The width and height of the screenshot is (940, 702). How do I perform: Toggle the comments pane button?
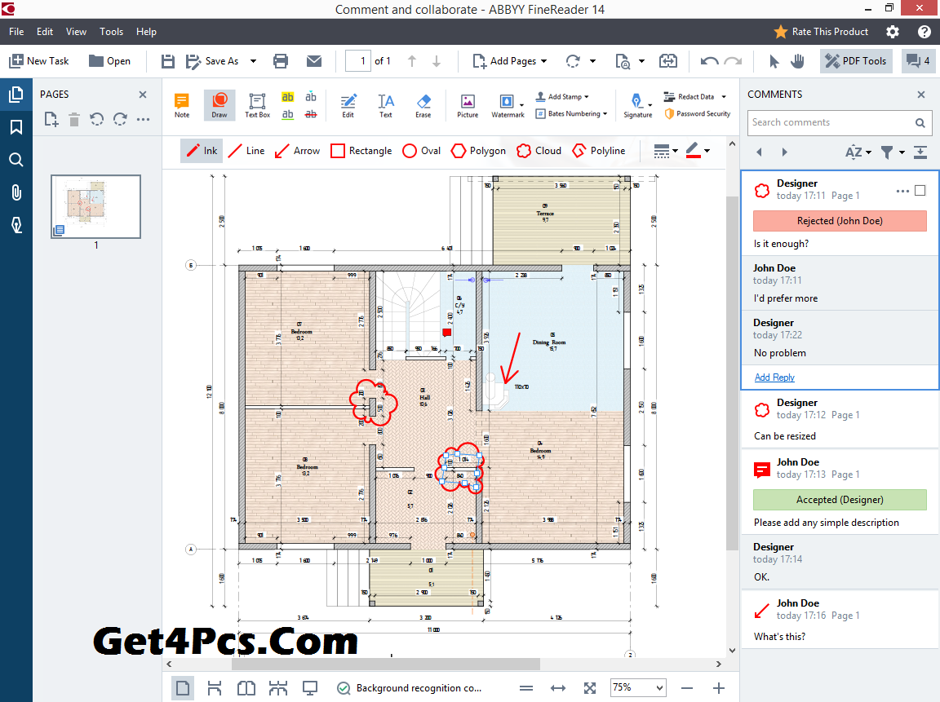click(918, 61)
